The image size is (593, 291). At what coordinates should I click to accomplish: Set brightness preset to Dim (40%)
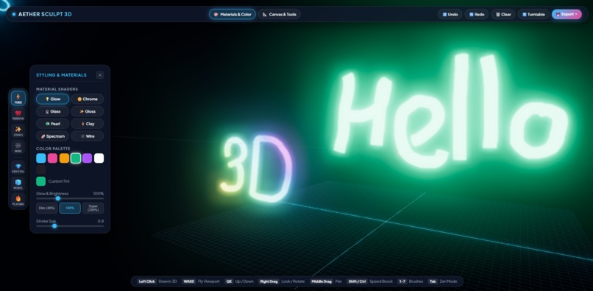[47, 208]
